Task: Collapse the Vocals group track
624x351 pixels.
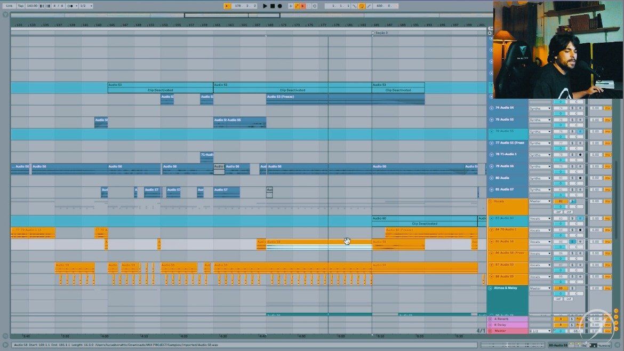Action: pos(490,201)
